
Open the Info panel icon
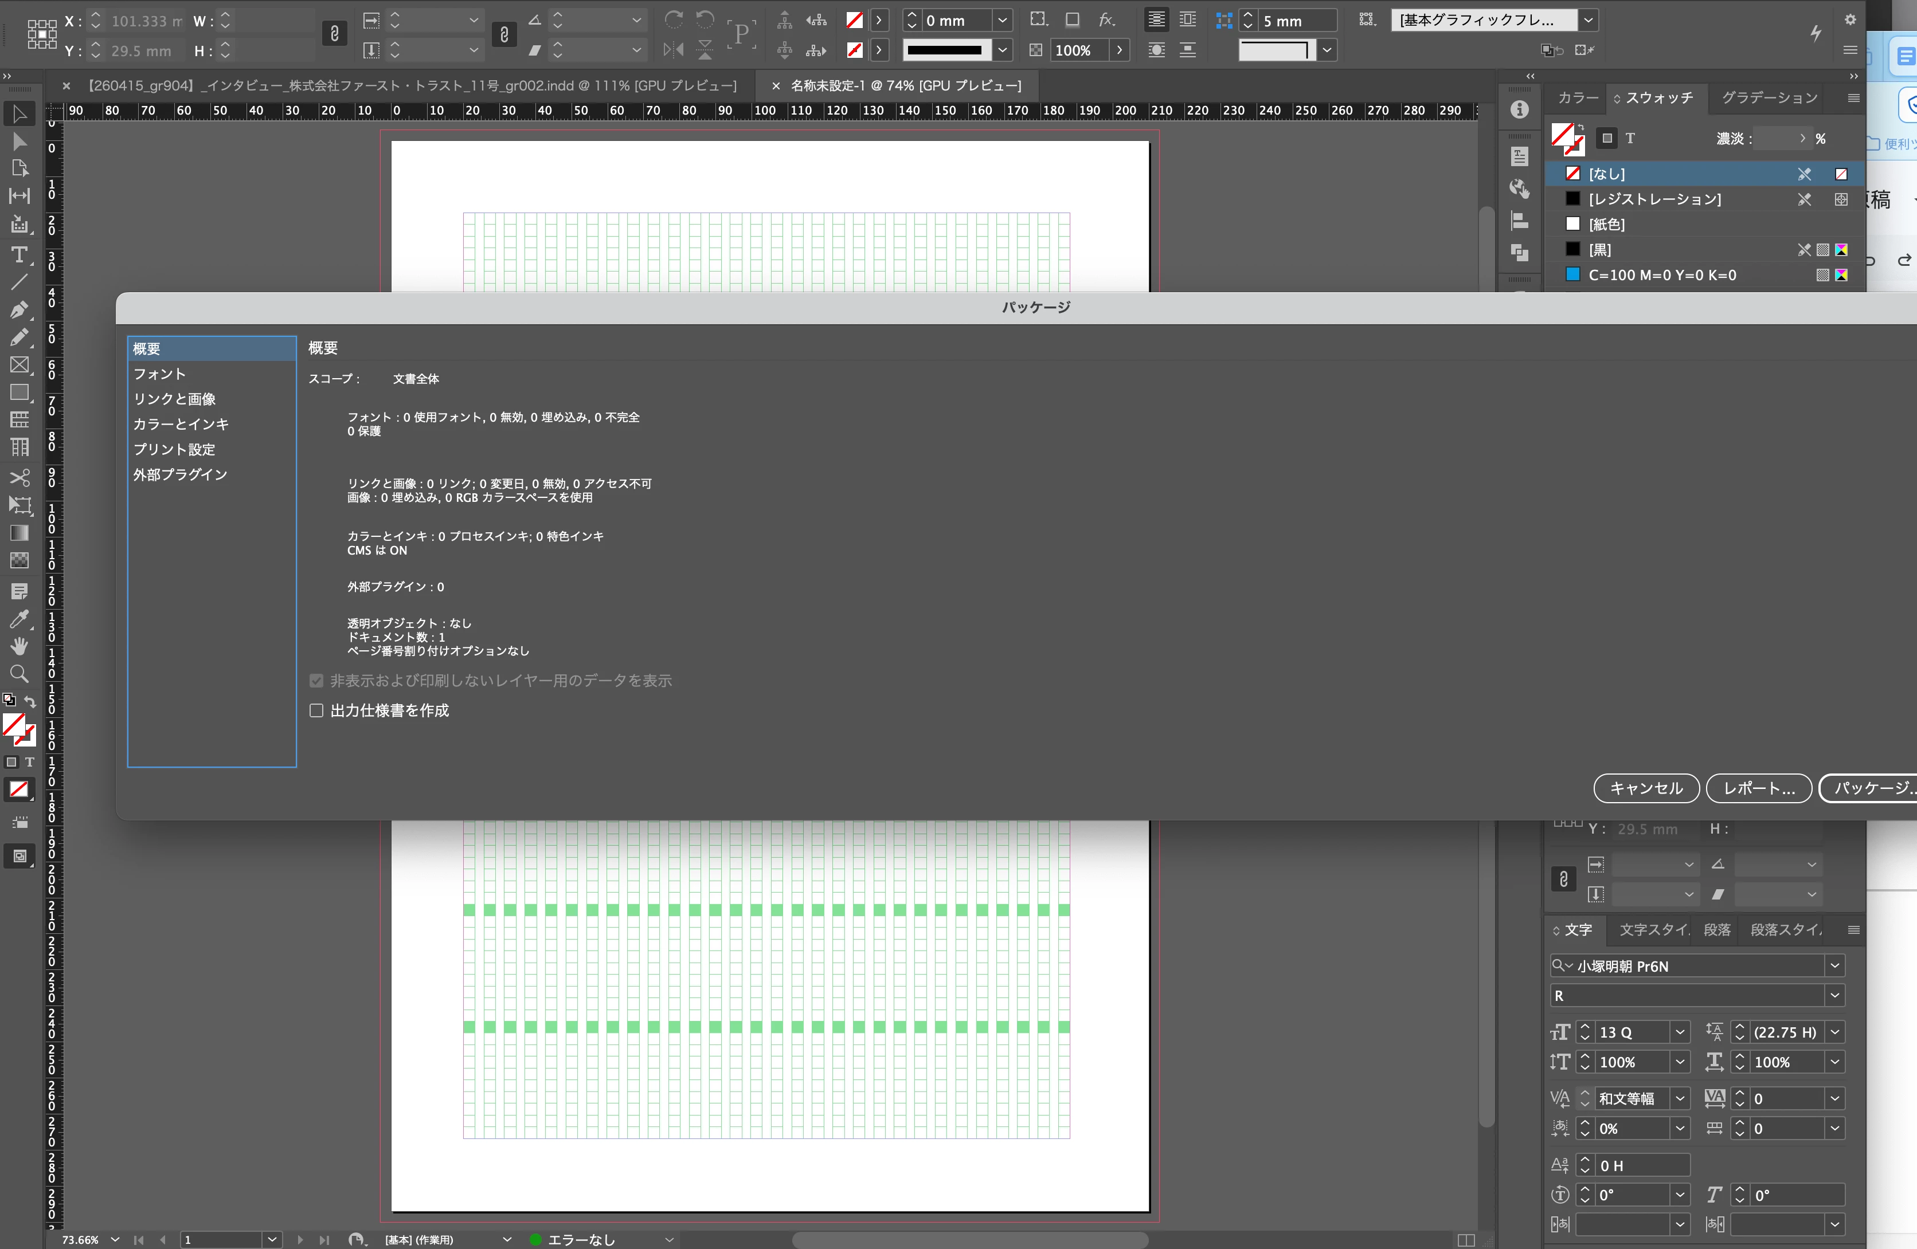click(1519, 109)
